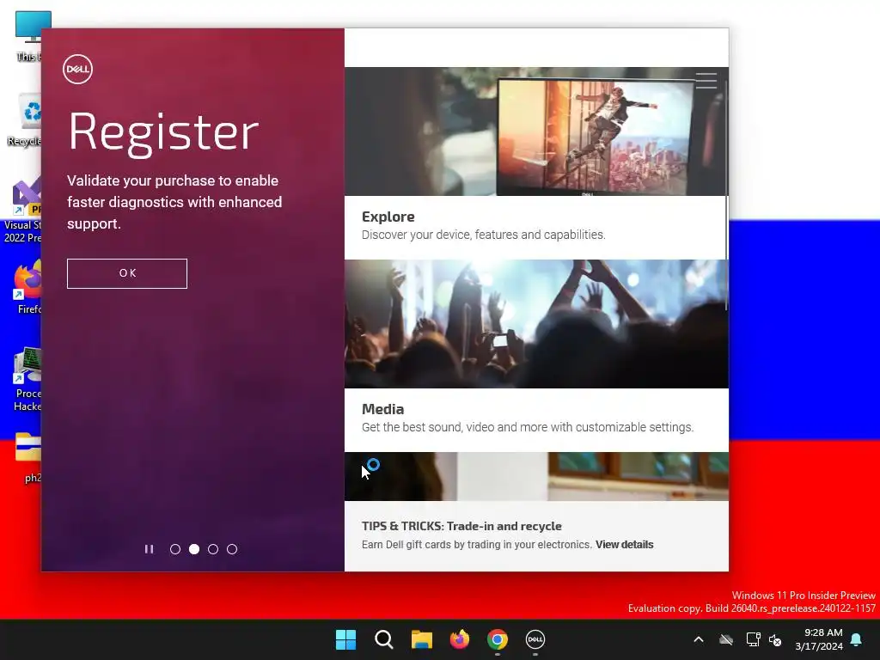Click View details for Trade-in and recycle

624,544
